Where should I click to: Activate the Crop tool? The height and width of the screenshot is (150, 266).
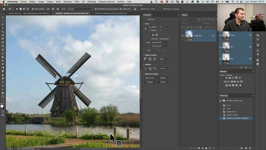point(3,31)
